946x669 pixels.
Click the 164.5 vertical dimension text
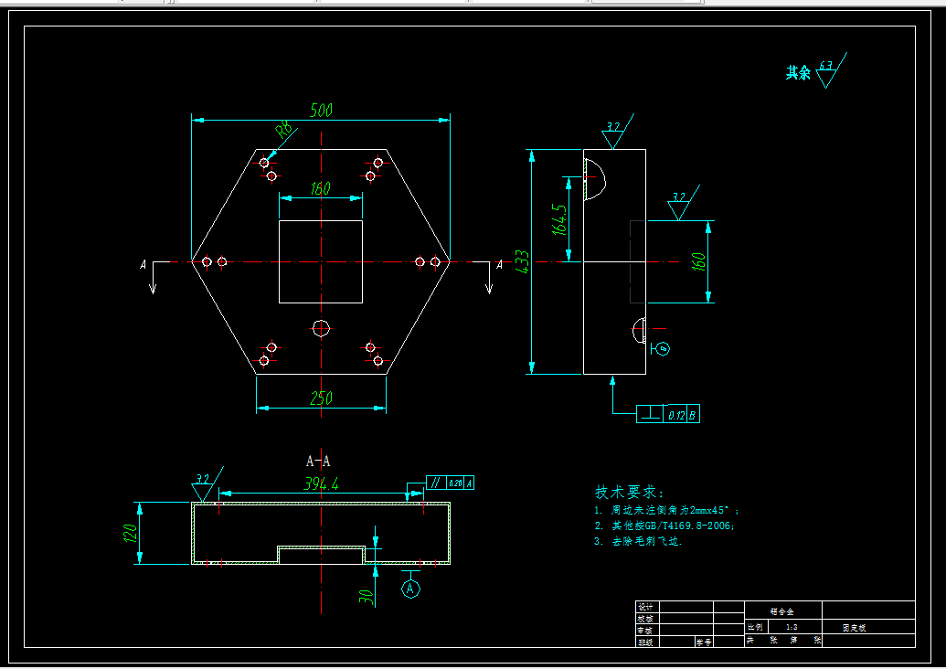click(x=559, y=219)
